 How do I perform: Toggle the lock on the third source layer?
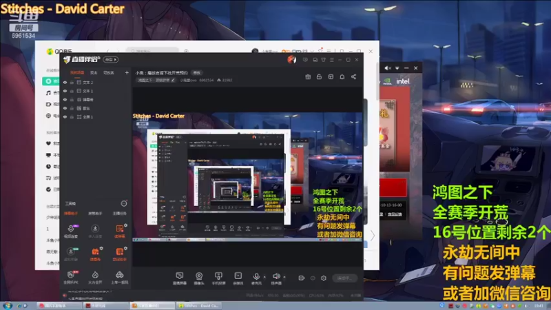tap(72, 99)
